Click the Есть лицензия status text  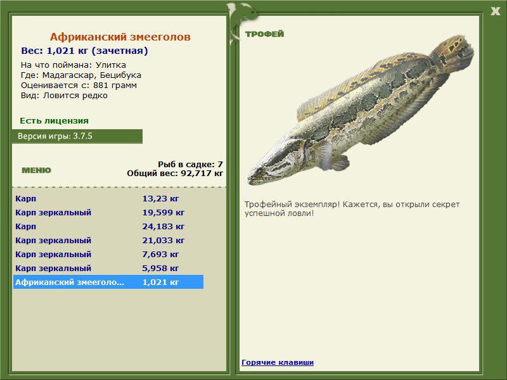pyautogui.click(x=55, y=121)
